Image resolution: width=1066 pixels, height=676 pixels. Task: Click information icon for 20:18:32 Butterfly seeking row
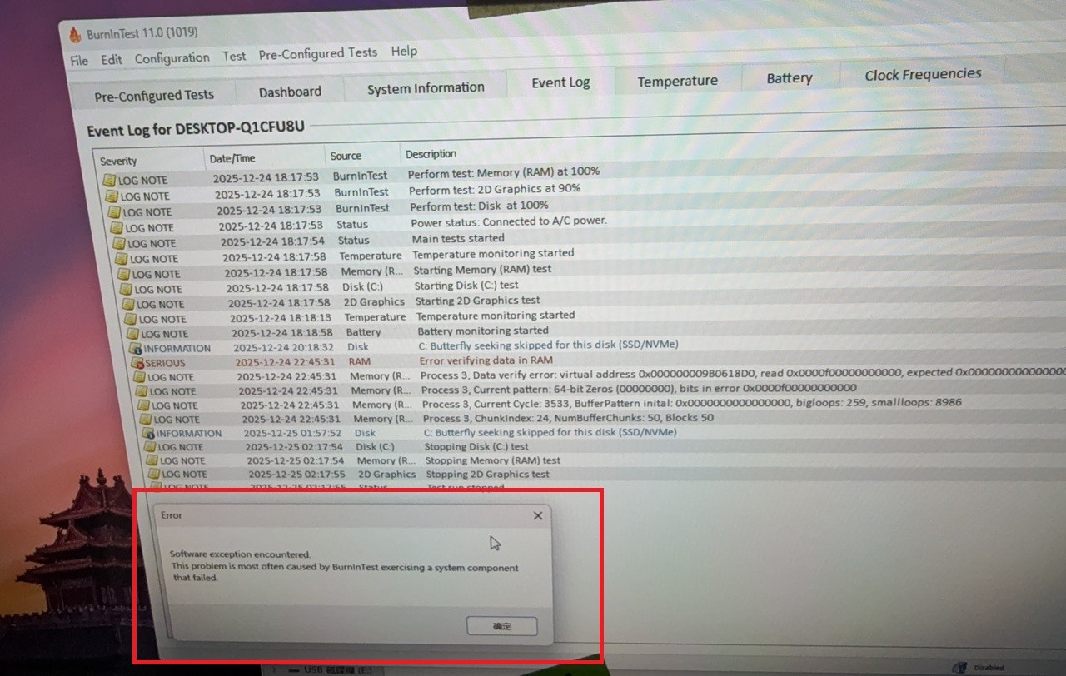pos(136,348)
